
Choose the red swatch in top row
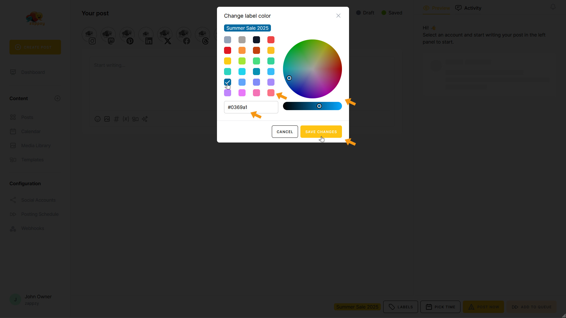click(x=271, y=40)
